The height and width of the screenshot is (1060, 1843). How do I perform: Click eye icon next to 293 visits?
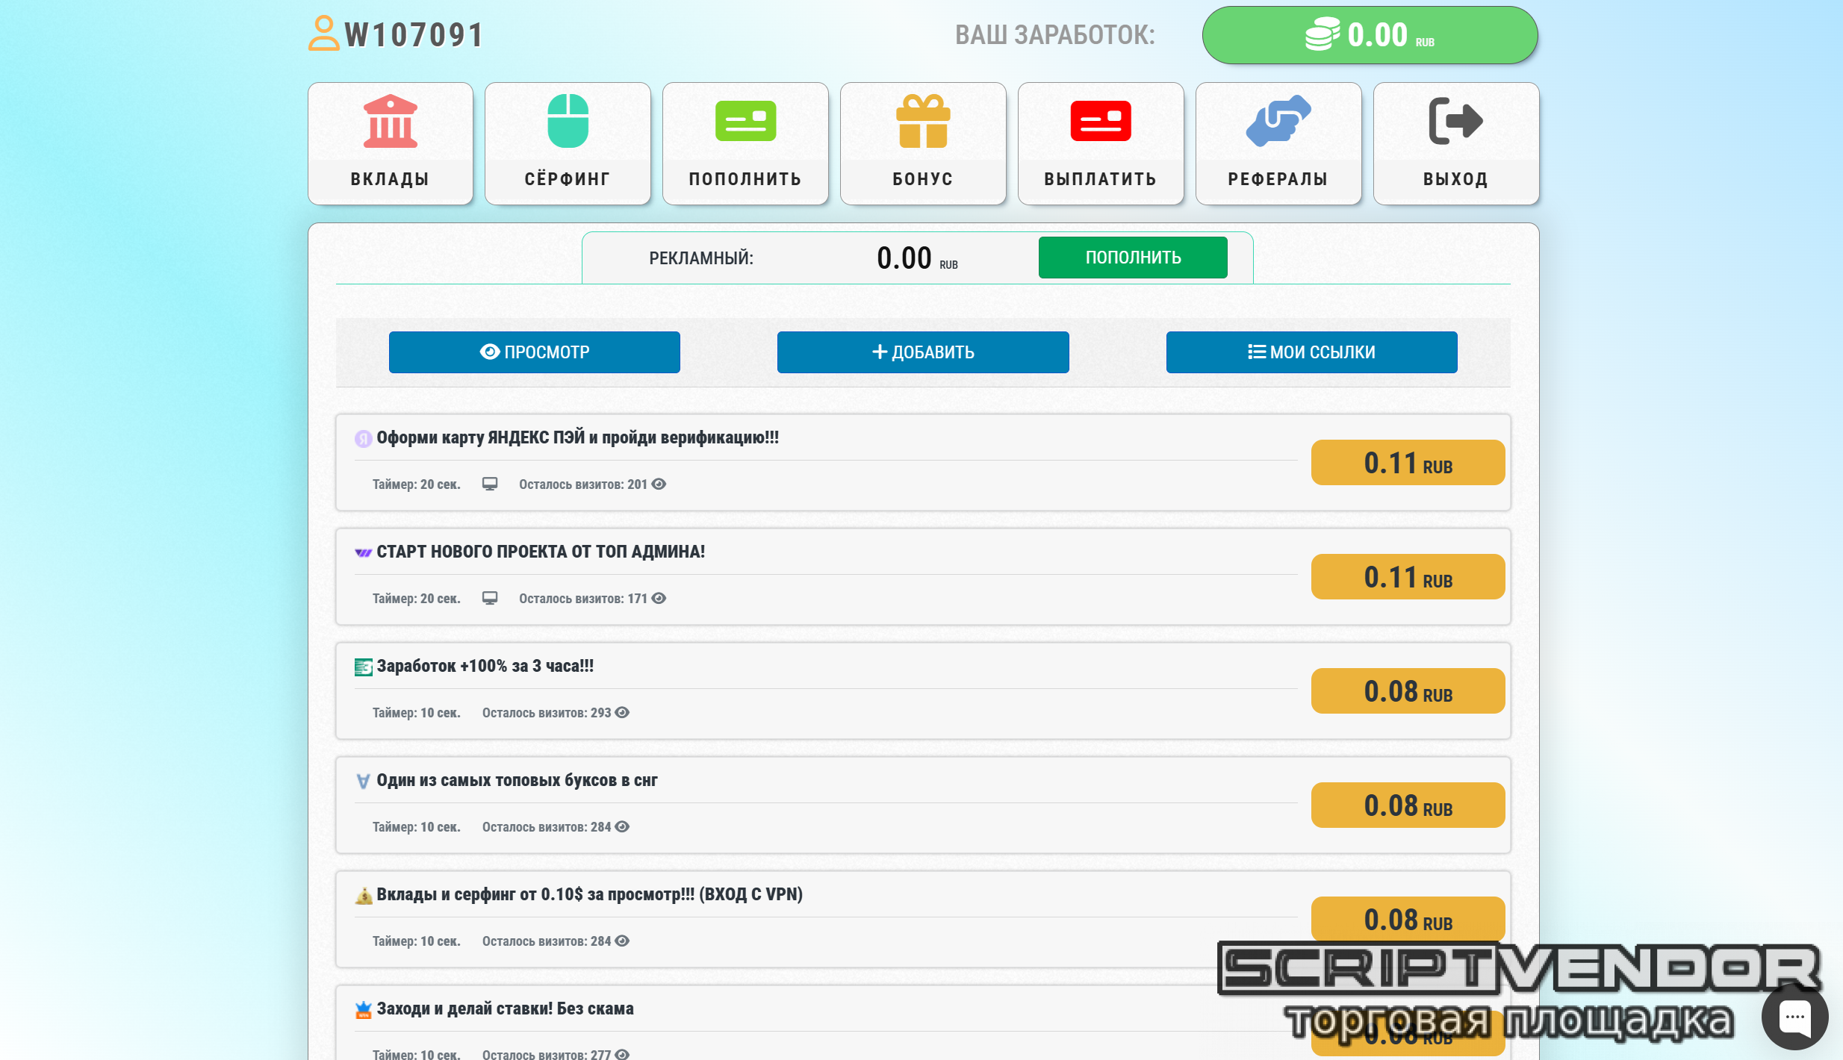tap(622, 712)
